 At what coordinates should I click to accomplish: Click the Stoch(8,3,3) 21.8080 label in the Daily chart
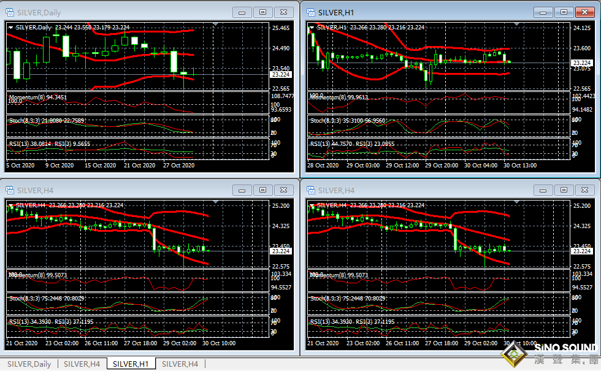pyautogui.click(x=47, y=120)
